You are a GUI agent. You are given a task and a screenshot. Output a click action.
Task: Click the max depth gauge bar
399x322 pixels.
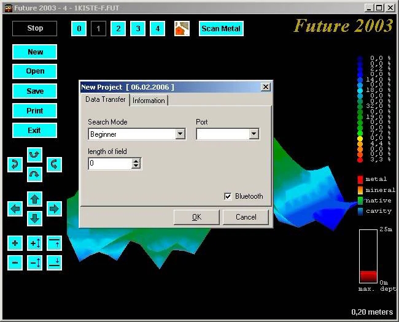pos(368,256)
